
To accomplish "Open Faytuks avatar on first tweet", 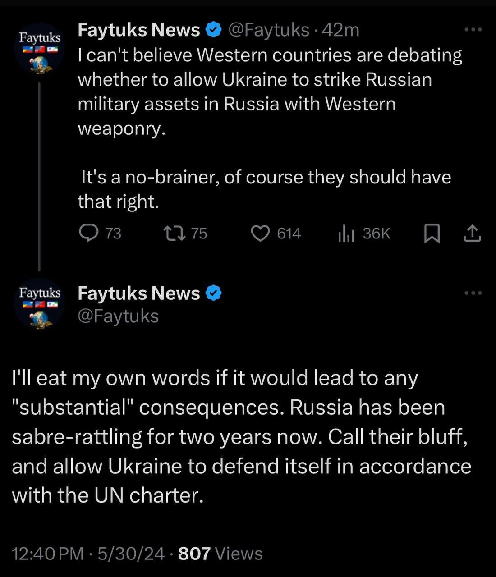I will [x=40, y=50].
